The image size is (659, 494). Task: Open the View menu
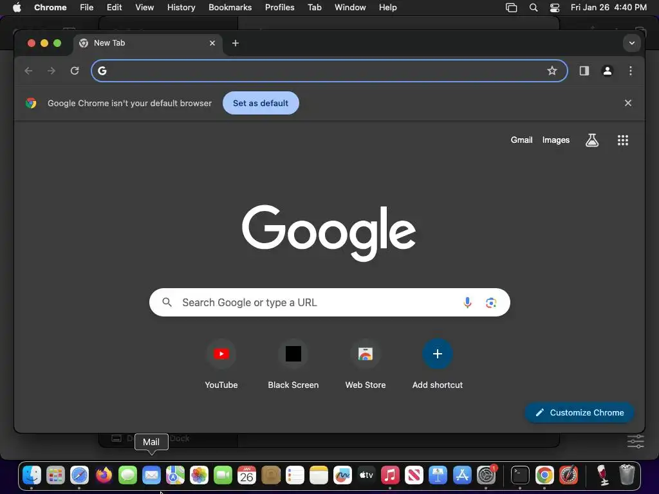coord(145,7)
